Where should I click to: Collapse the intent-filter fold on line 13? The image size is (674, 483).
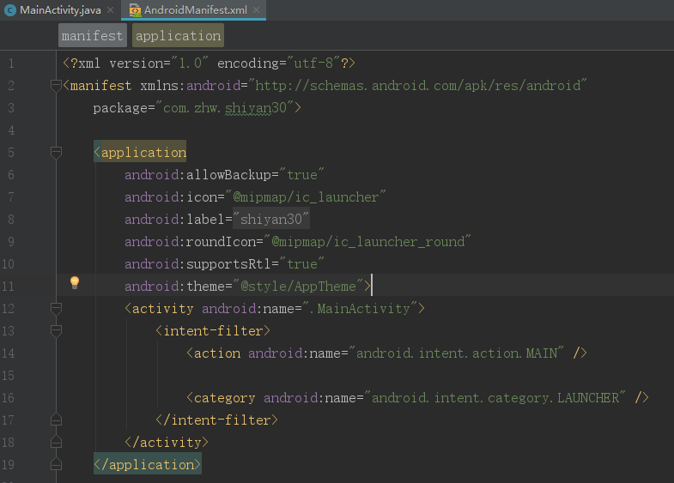[x=56, y=331]
